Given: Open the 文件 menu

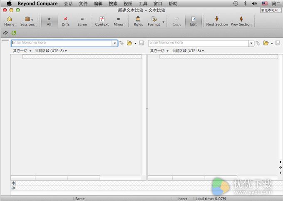Looking at the screenshot, I should tap(83, 3).
